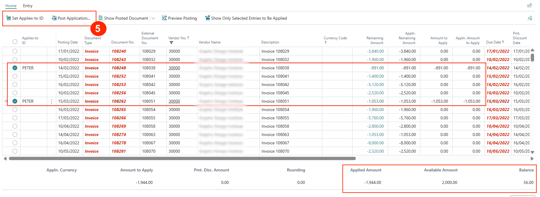Click Show Only Selected Entries icon
This screenshot has height=197, width=540.
[x=208, y=18]
